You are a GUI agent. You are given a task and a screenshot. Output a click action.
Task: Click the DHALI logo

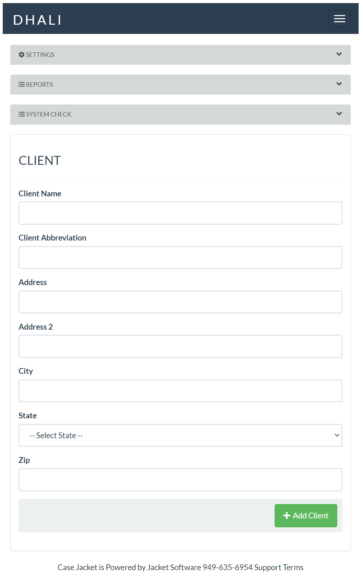pos(37,20)
